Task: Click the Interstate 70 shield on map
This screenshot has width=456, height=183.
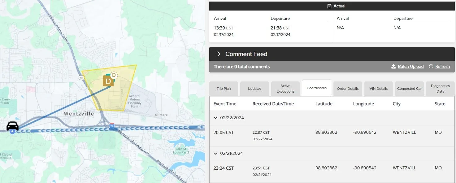Action: point(112,125)
